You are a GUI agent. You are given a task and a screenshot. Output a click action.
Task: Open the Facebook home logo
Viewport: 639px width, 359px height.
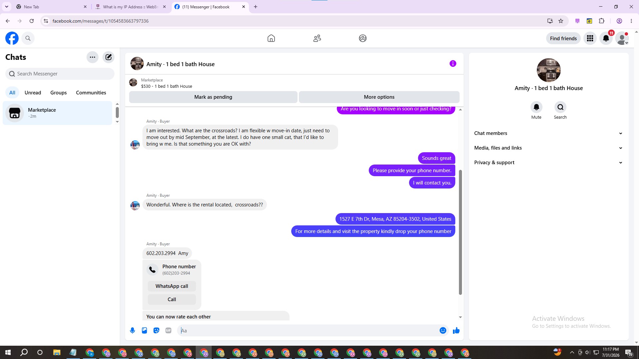point(12,38)
